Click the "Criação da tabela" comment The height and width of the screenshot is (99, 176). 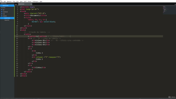pyautogui.click(x=37, y=32)
